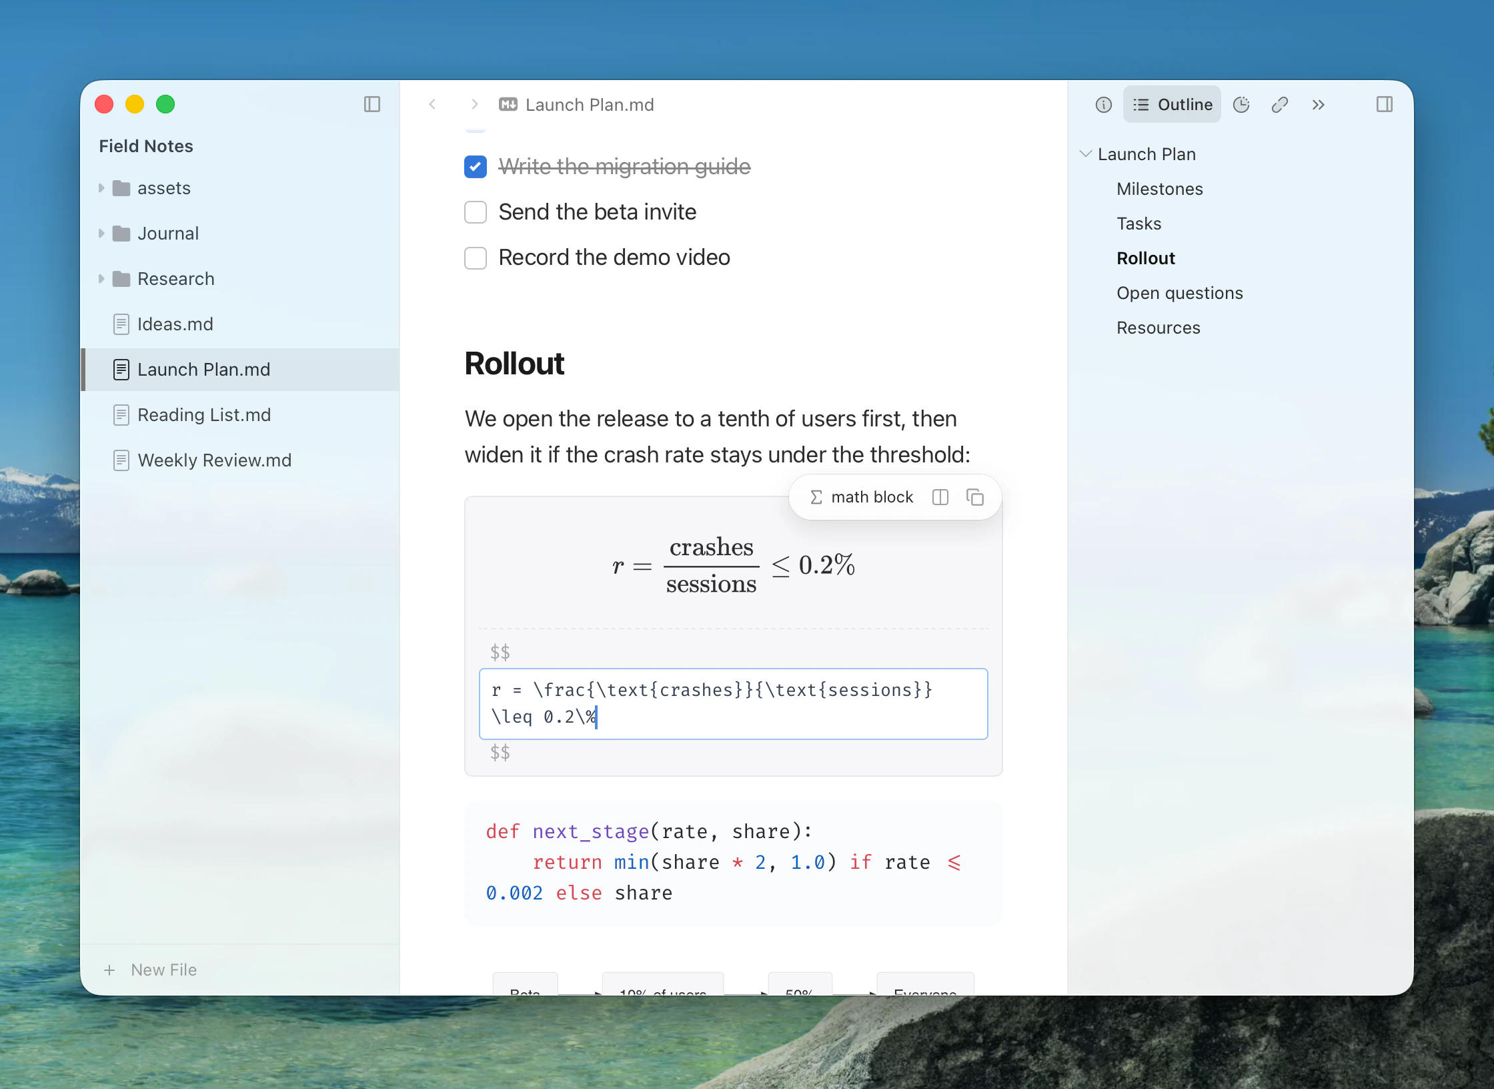The image size is (1494, 1089).
Task: Click the Field Notes vault title
Action: pyautogui.click(x=146, y=146)
